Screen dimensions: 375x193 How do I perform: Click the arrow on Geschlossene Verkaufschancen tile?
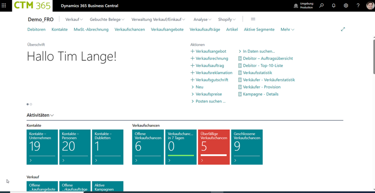[x=235, y=160]
